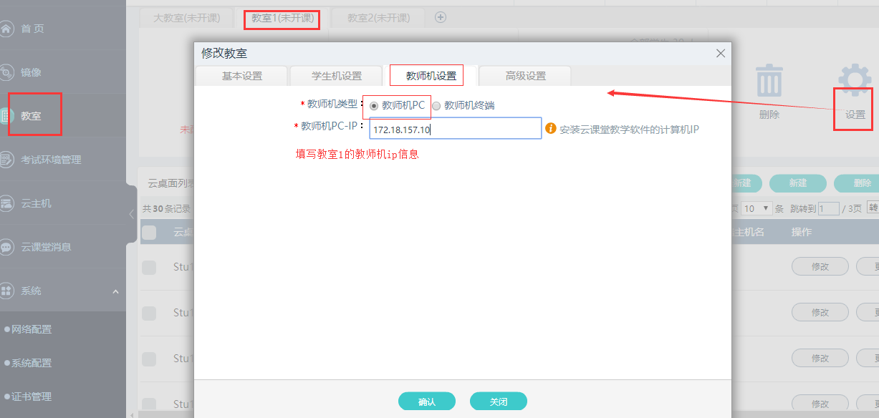Click the trash 删除 delete icon
The width and height of the screenshot is (879, 418).
(x=769, y=80)
